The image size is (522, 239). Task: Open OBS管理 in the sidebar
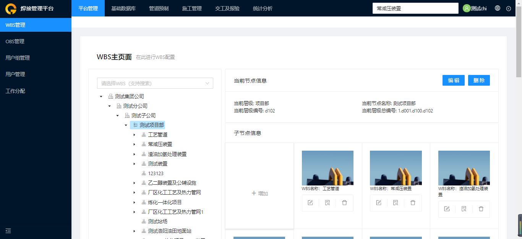(x=36, y=41)
